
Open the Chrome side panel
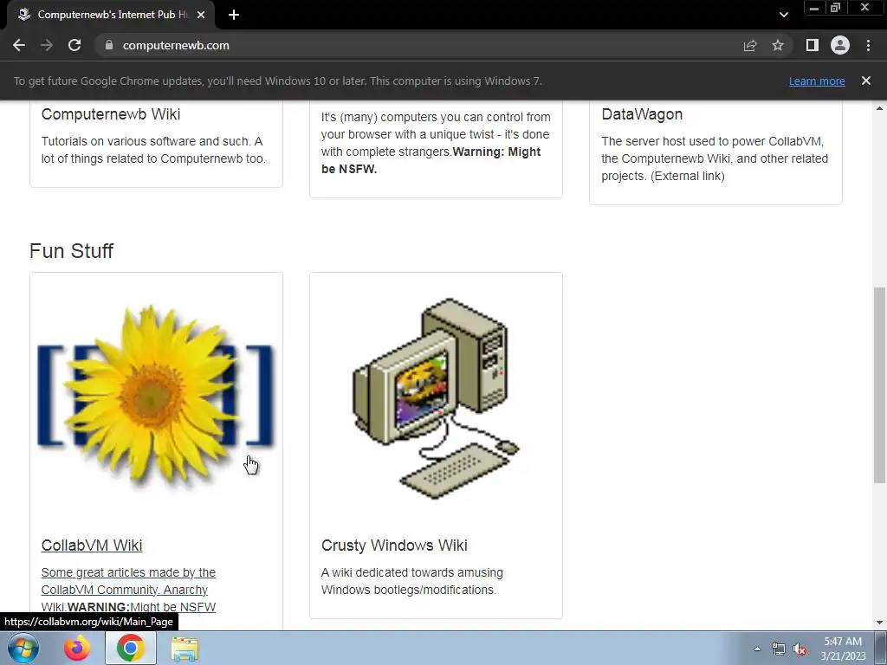(x=813, y=45)
